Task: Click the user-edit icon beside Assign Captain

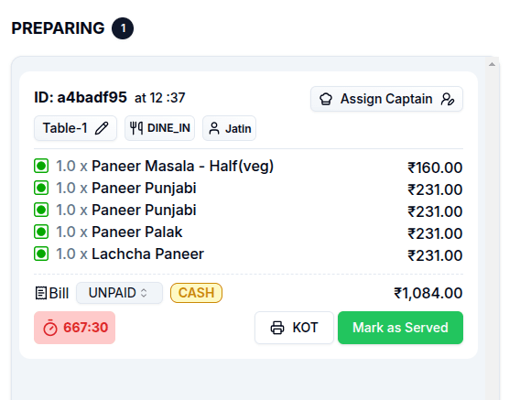Action: 448,99
